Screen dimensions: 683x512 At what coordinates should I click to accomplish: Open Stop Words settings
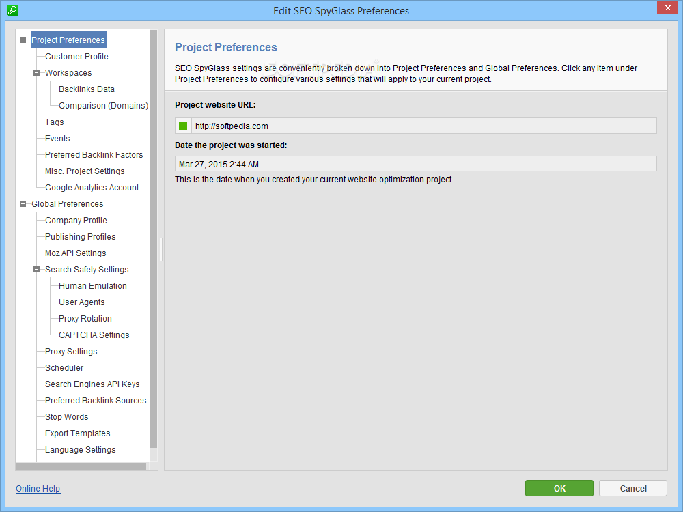click(67, 417)
